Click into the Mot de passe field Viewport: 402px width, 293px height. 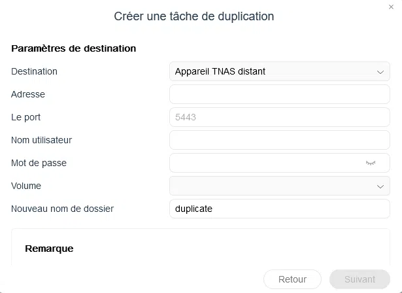coord(265,163)
